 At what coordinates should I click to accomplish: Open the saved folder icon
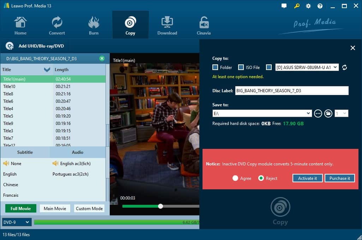(328, 113)
